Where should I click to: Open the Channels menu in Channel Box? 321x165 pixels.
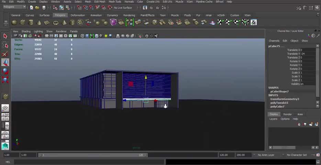point(274,41)
